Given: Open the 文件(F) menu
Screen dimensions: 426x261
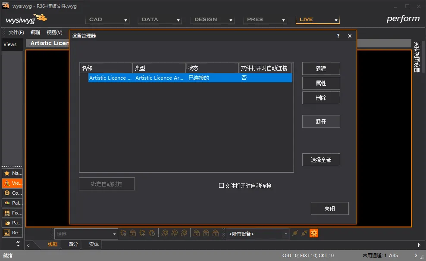Looking at the screenshot, I should pyautogui.click(x=16, y=32).
